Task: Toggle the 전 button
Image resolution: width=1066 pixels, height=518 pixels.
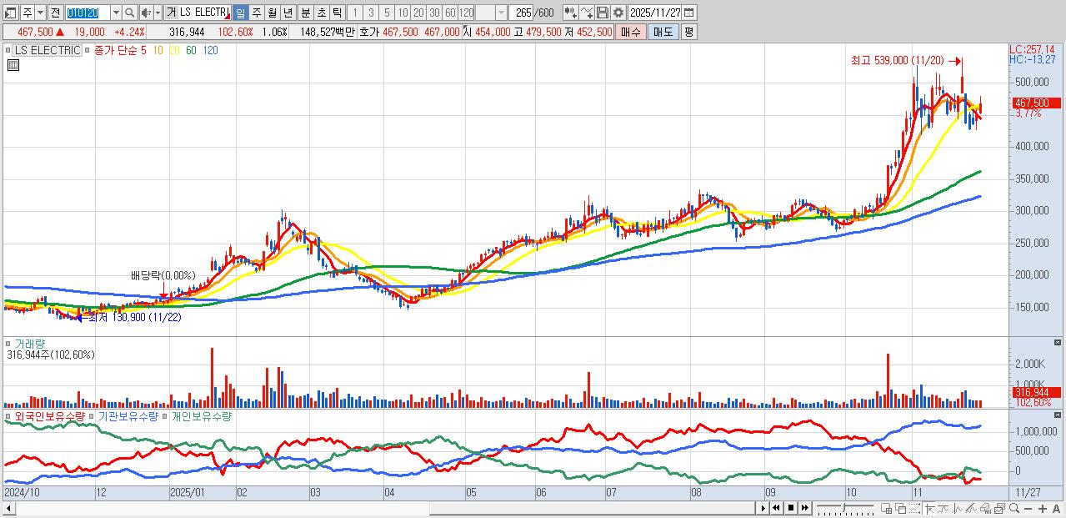Action: 55,13
